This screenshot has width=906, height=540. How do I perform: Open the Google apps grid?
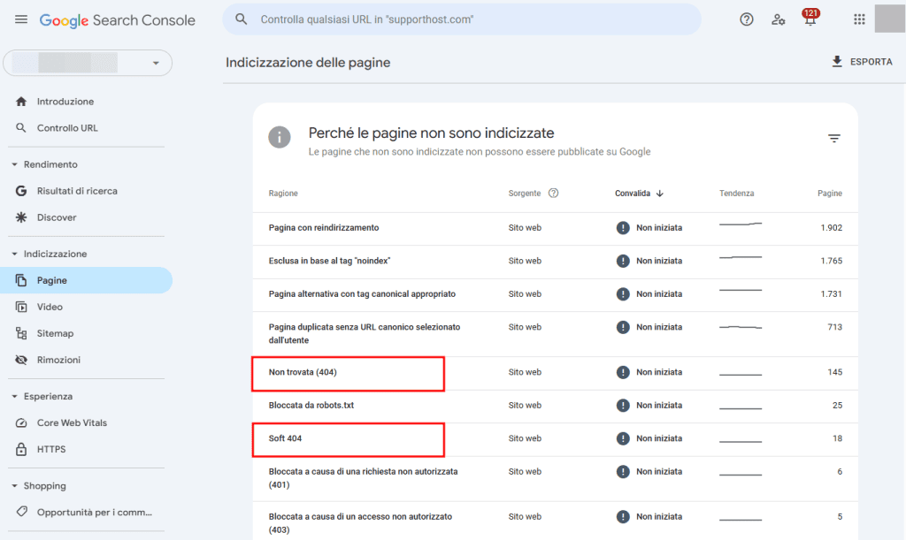858,19
